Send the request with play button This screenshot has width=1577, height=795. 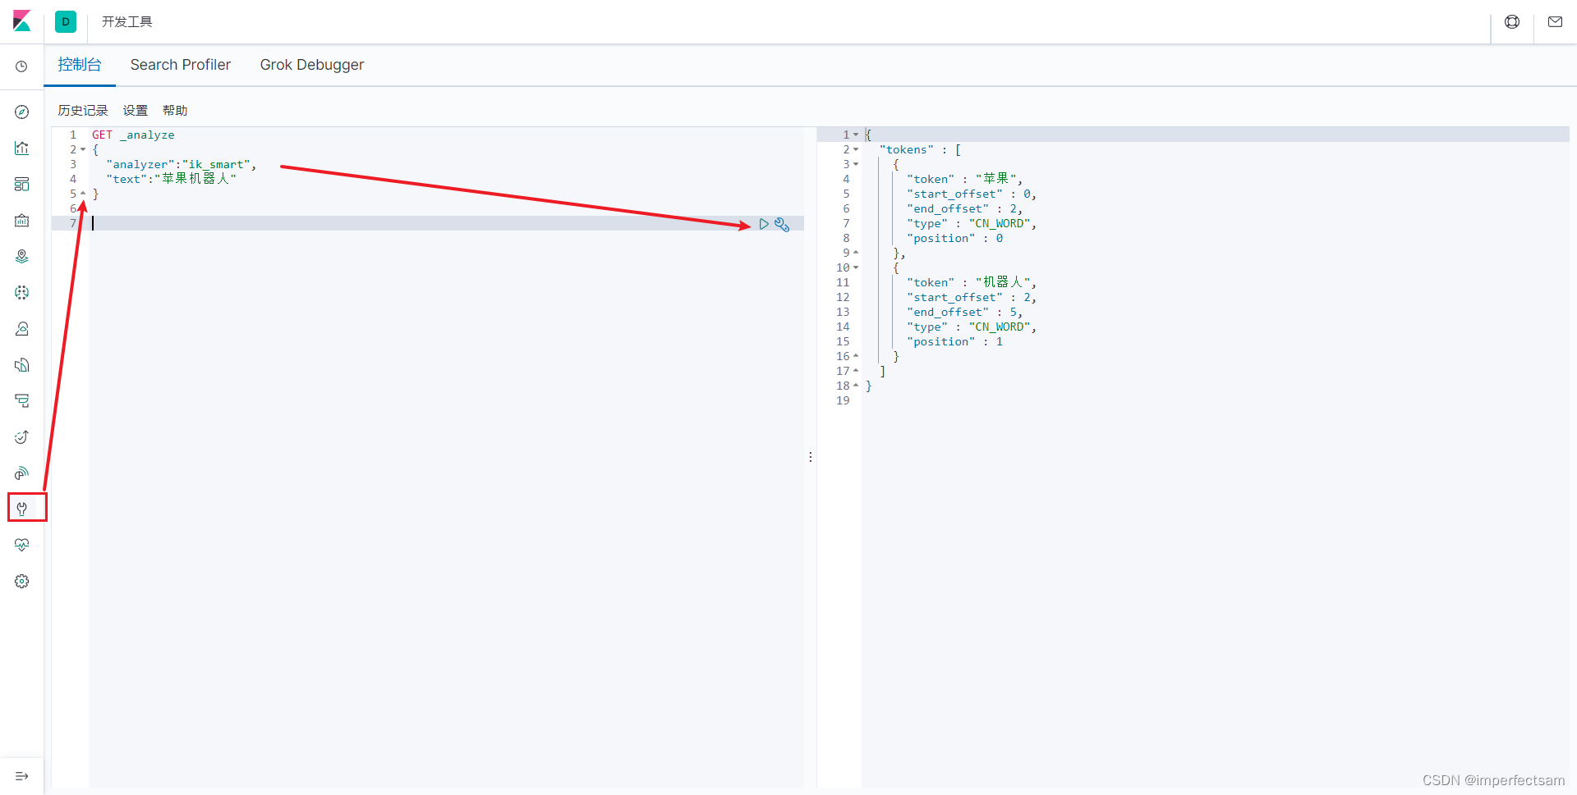[x=764, y=224]
